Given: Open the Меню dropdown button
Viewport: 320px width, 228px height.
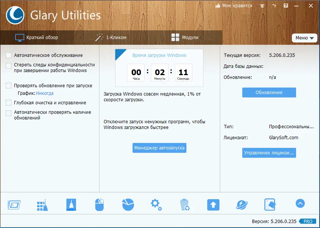Looking at the screenshot, I should 304,38.
